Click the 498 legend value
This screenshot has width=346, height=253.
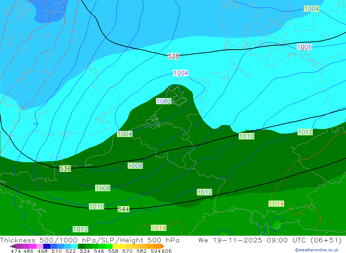pos(43,251)
